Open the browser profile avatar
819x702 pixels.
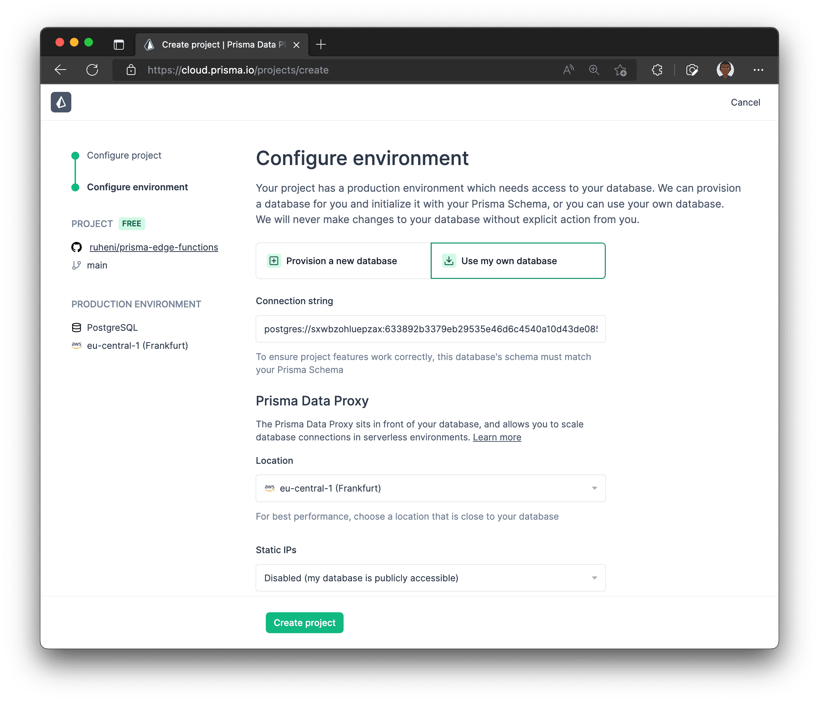725,70
